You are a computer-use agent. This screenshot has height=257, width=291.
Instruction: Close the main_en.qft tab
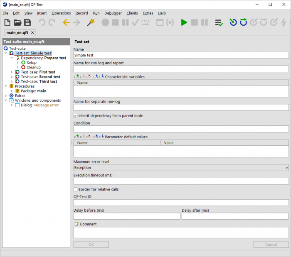click(32, 33)
